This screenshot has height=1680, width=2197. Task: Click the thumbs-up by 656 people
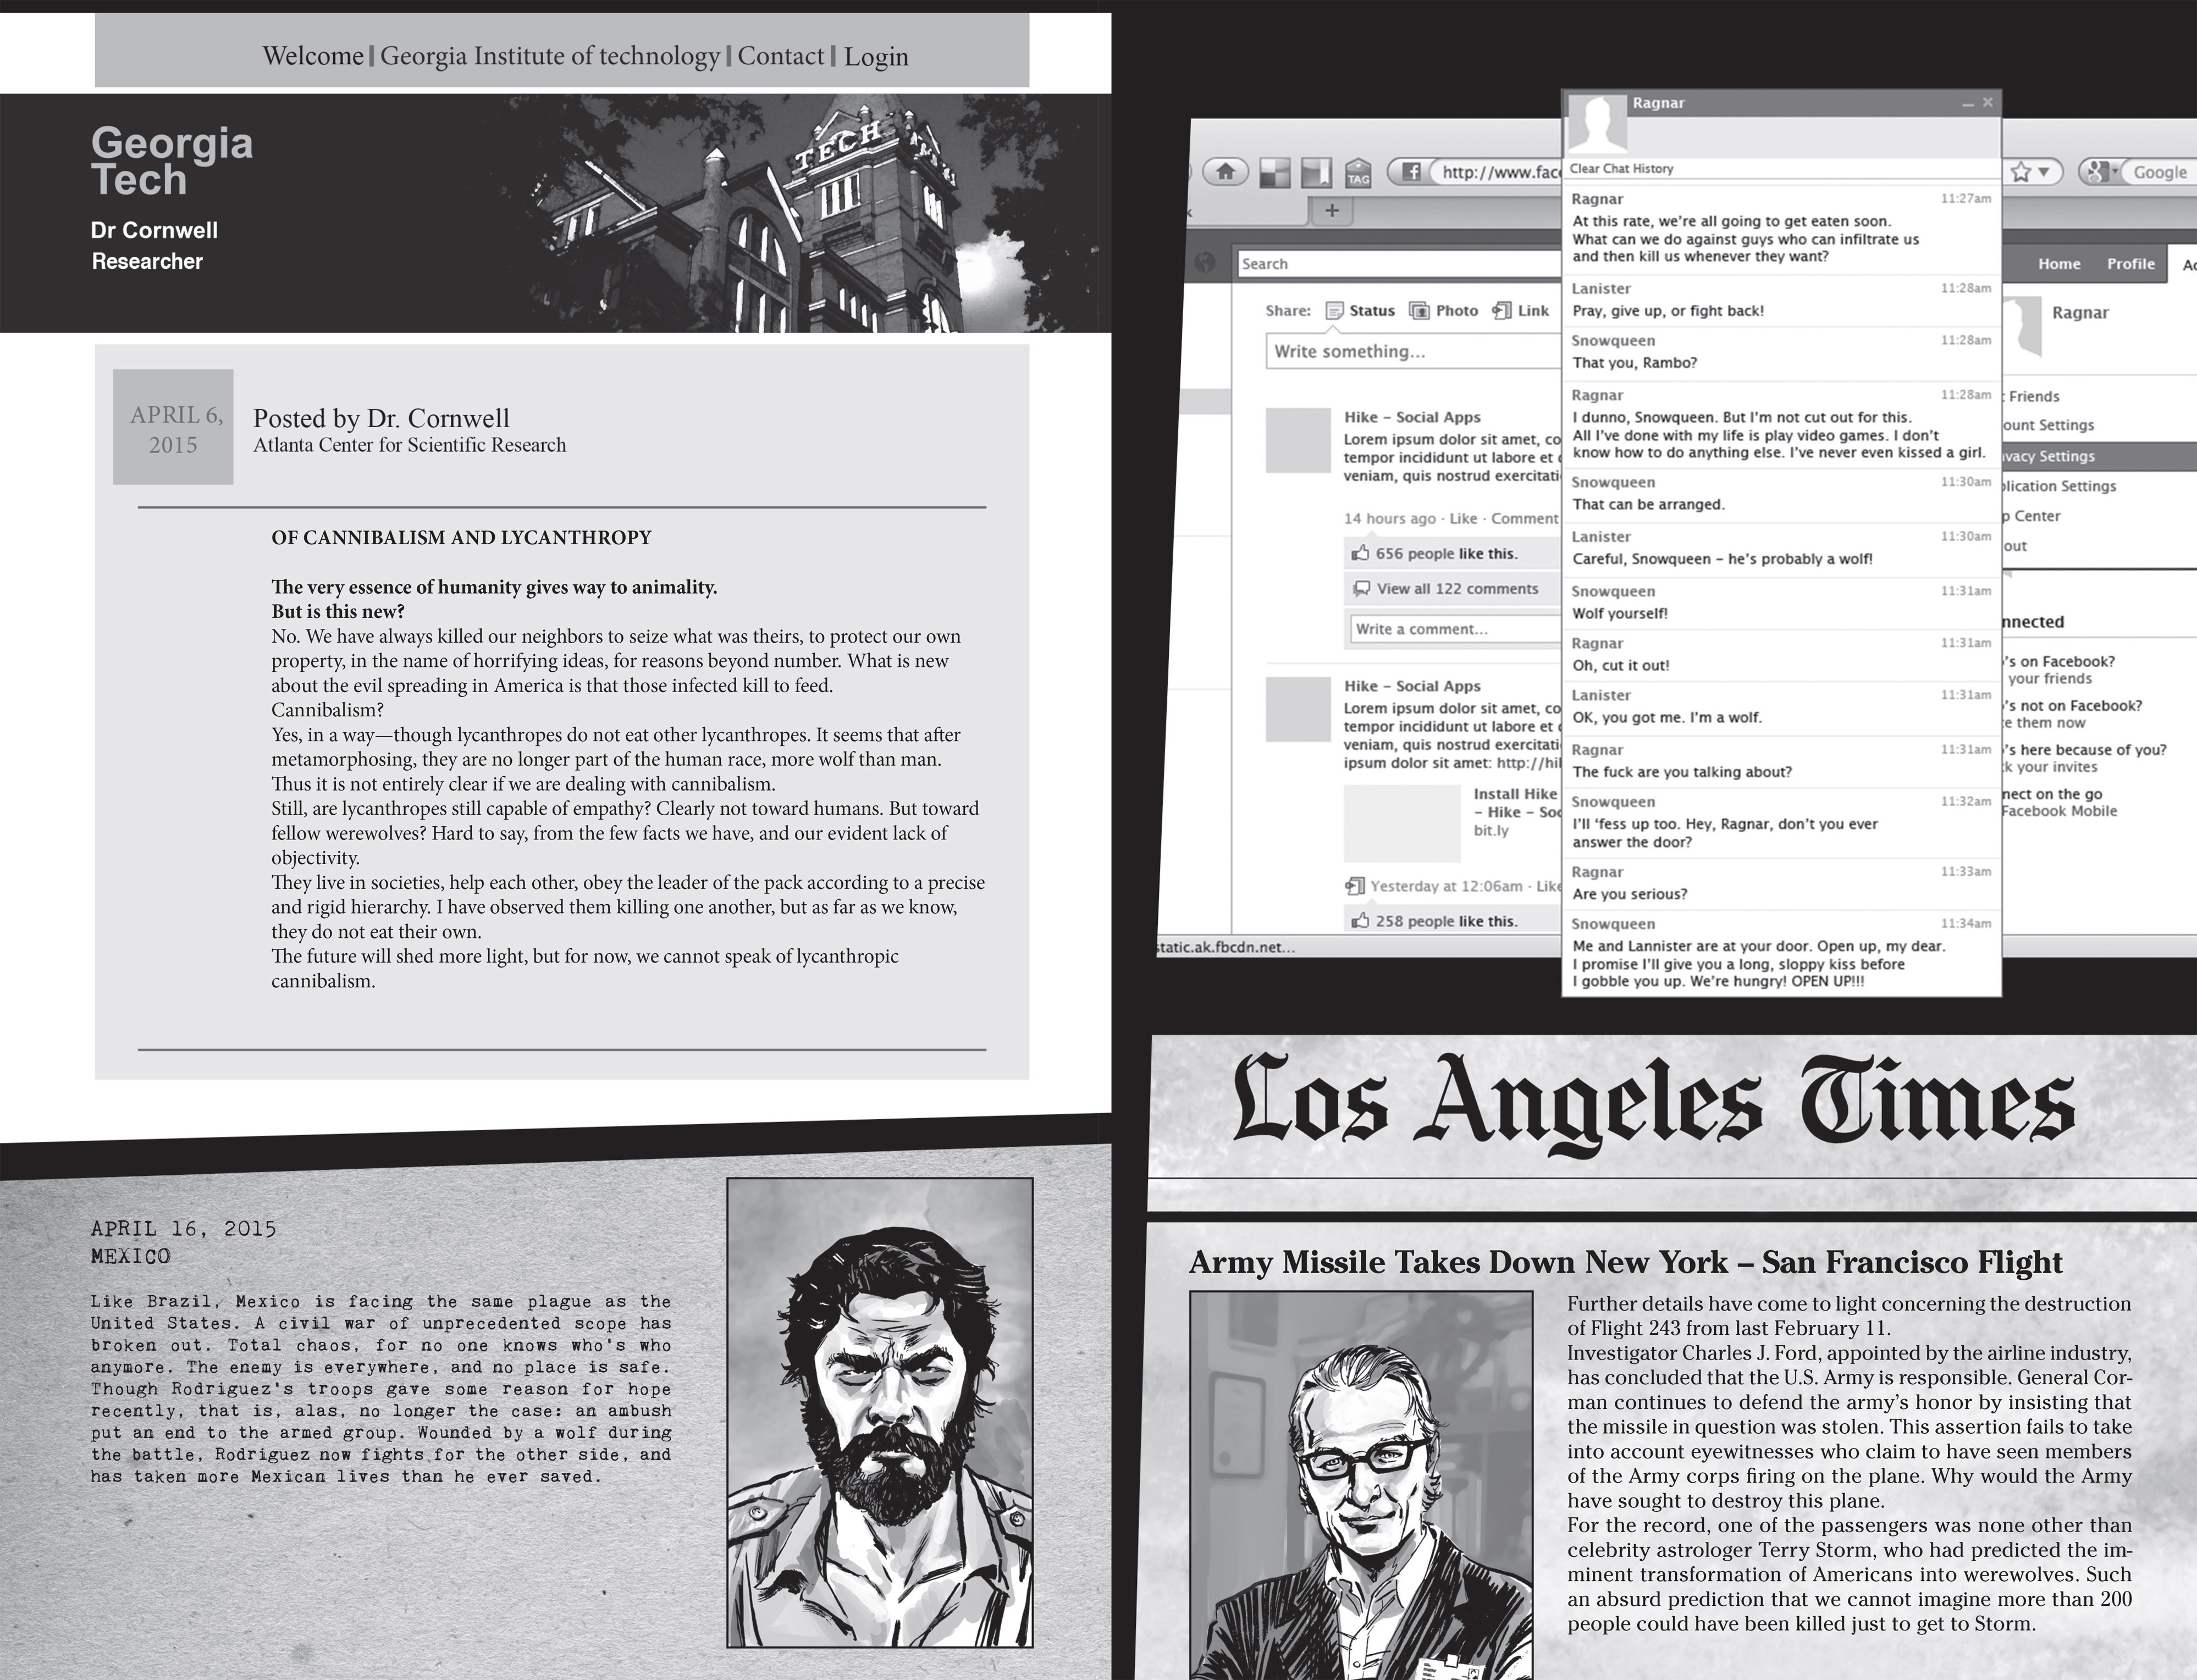pos(1360,553)
